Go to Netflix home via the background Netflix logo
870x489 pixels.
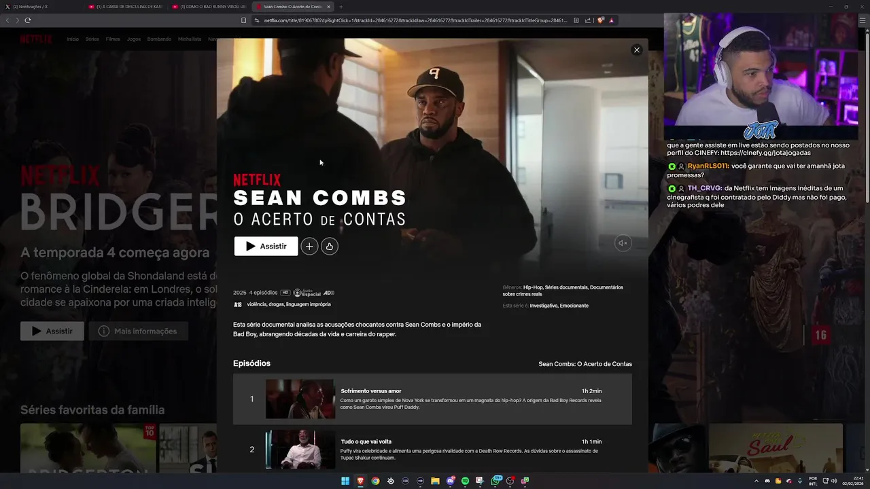pos(35,39)
